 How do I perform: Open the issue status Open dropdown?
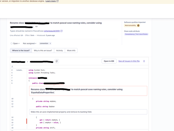tap(15, 43)
